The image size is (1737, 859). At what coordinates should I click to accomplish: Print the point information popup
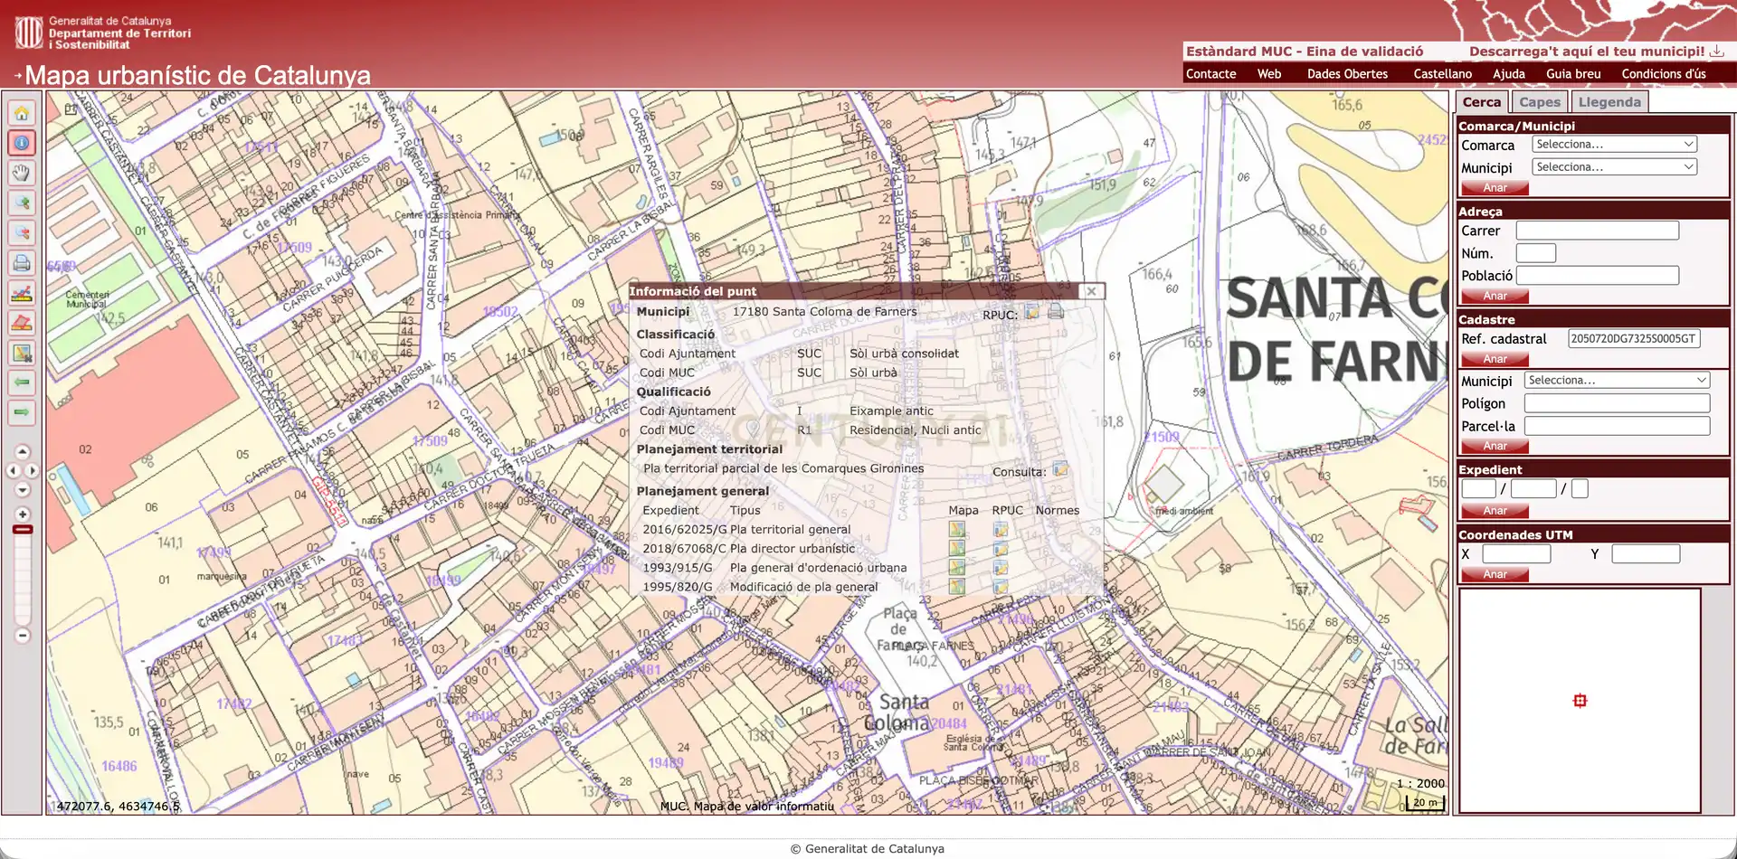pos(1056,312)
